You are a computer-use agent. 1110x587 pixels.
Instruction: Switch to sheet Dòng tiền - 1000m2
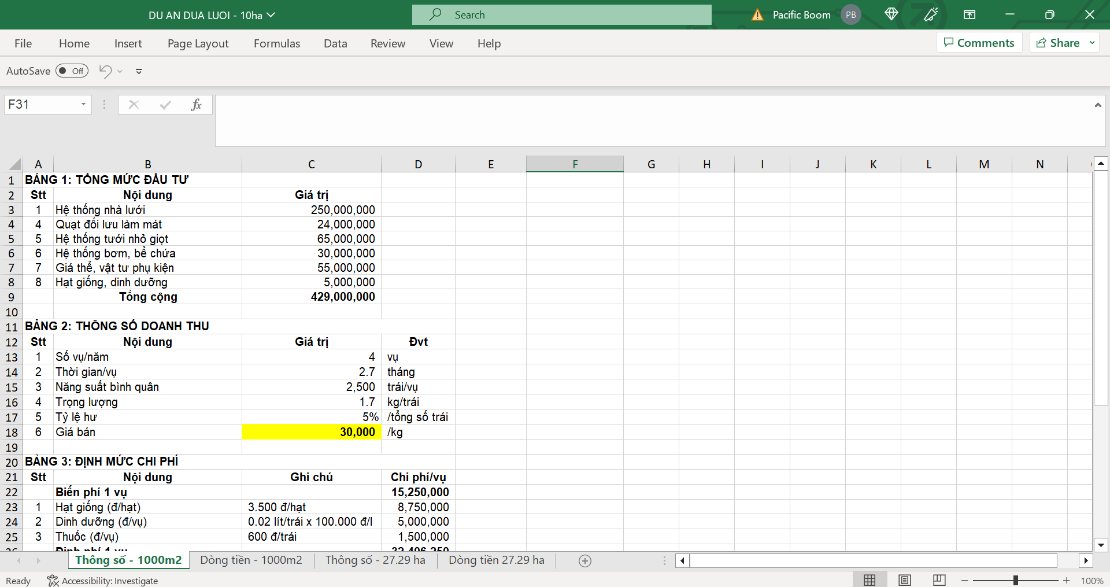click(251, 560)
